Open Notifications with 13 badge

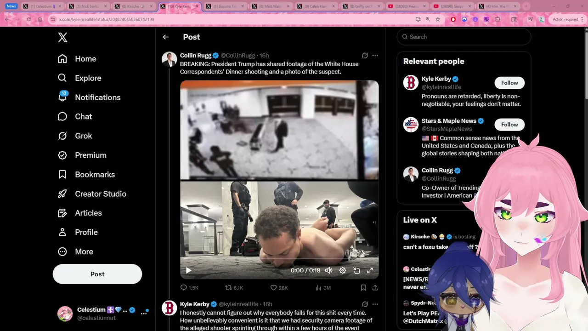tap(89, 97)
